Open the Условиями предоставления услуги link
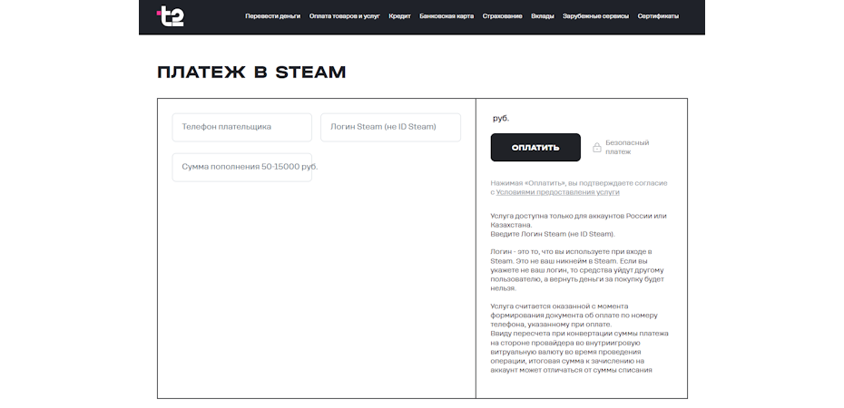This screenshot has width=844, height=408. (x=557, y=192)
